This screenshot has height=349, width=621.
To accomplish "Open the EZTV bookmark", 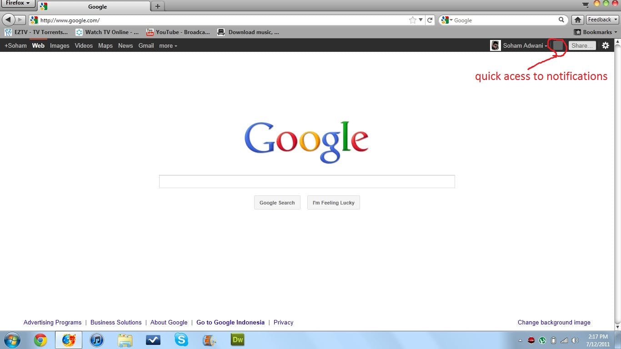I will pos(36,32).
